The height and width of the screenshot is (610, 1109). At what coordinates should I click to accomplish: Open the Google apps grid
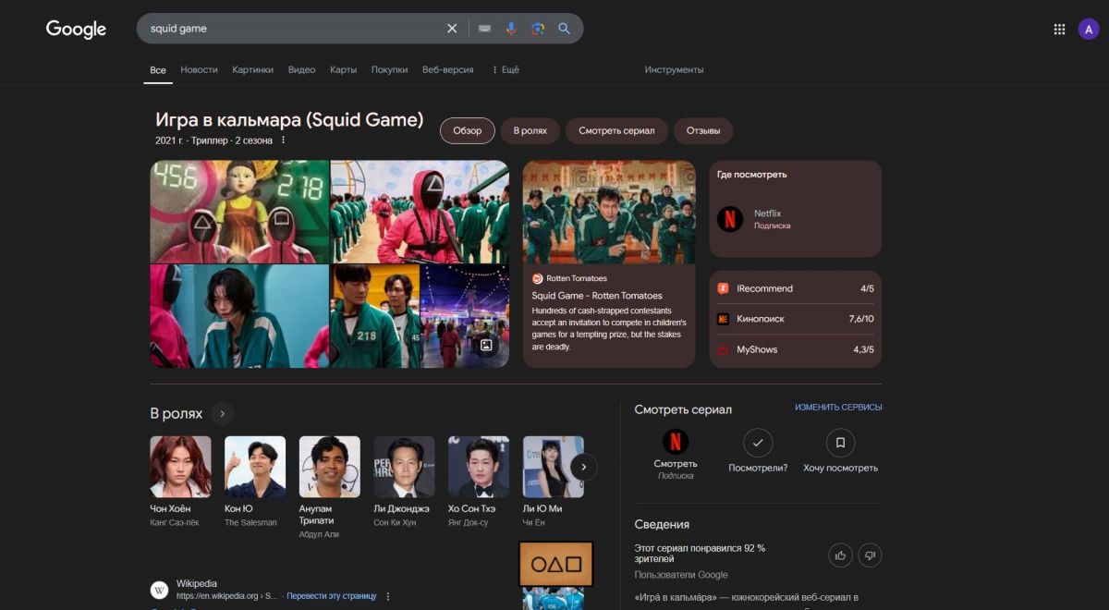[x=1059, y=29]
